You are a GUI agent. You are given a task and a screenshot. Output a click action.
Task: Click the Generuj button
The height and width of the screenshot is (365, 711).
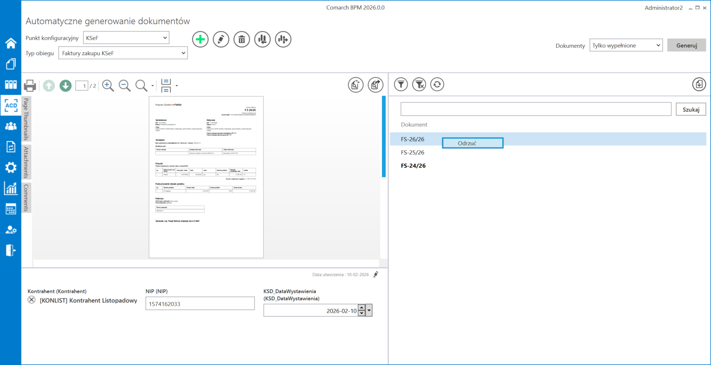pos(686,45)
